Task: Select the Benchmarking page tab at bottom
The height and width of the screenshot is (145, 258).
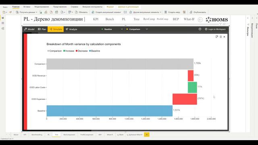Action: point(37,135)
